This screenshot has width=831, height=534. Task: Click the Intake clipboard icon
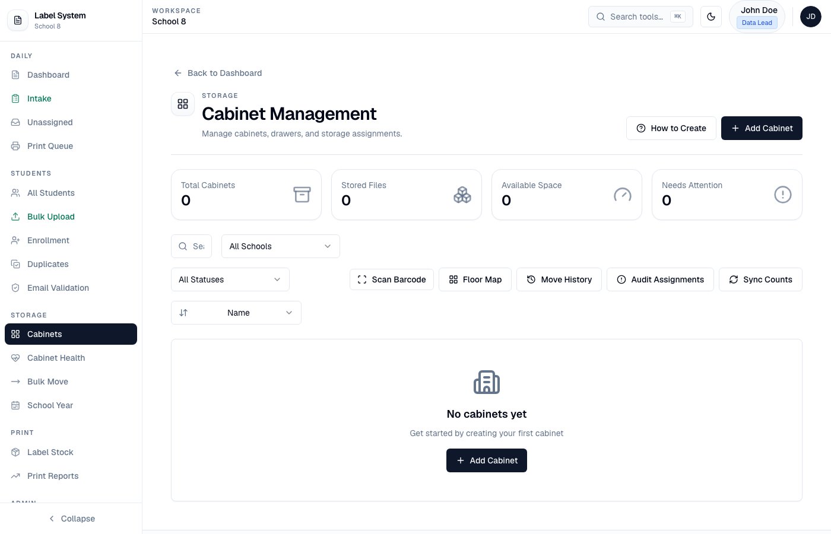coord(15,98)
